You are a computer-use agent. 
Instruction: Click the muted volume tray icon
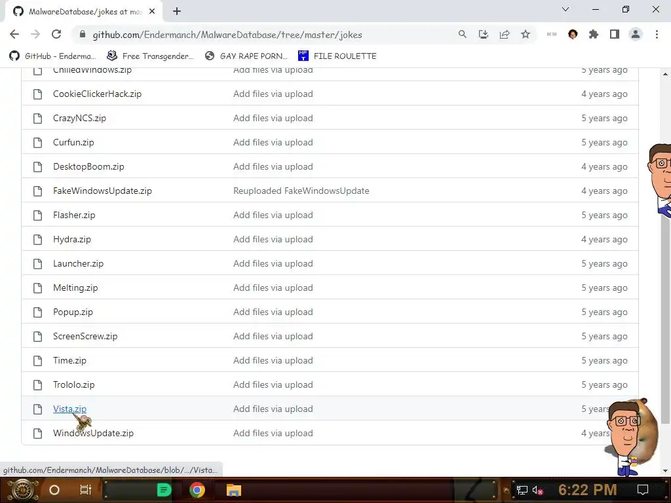tap(537, 490)
